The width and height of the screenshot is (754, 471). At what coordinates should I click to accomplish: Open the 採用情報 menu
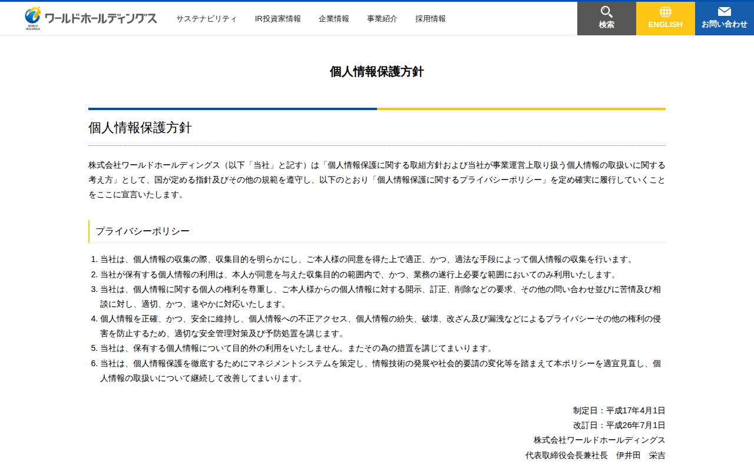(x=431, y=19)
